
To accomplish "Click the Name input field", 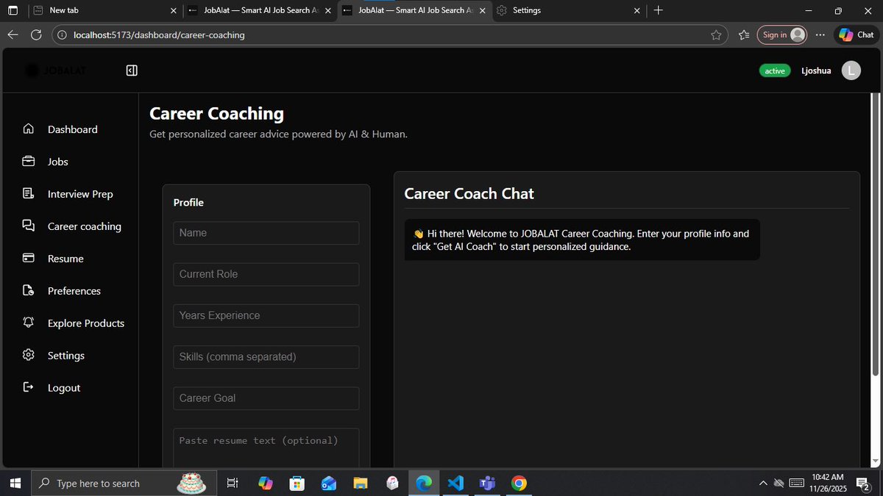I will point(266,233).
